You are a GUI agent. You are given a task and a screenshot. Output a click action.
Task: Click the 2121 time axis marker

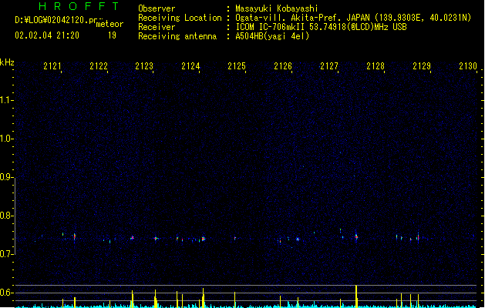52,66
